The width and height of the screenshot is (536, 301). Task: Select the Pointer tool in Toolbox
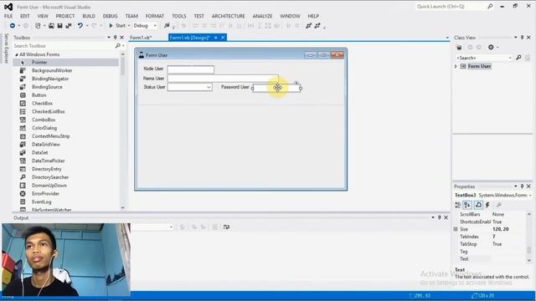tap(65, 63)
